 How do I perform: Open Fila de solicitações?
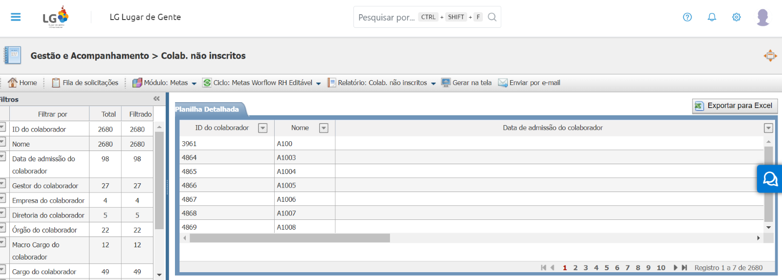pyautogui.click(x=85, y=83)
